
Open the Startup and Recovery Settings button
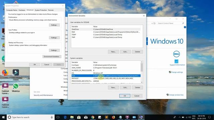pyautogui.click(x=54, y=50)
